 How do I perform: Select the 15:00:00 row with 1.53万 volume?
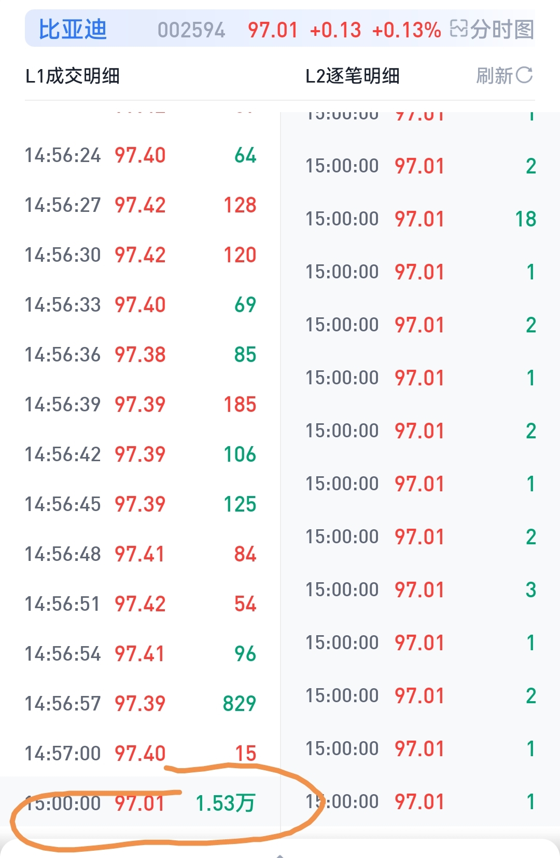click(140, 803)
